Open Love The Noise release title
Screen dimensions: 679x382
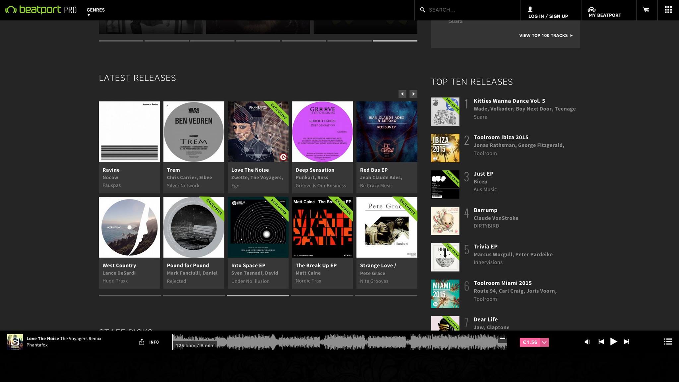pos(250,170)
